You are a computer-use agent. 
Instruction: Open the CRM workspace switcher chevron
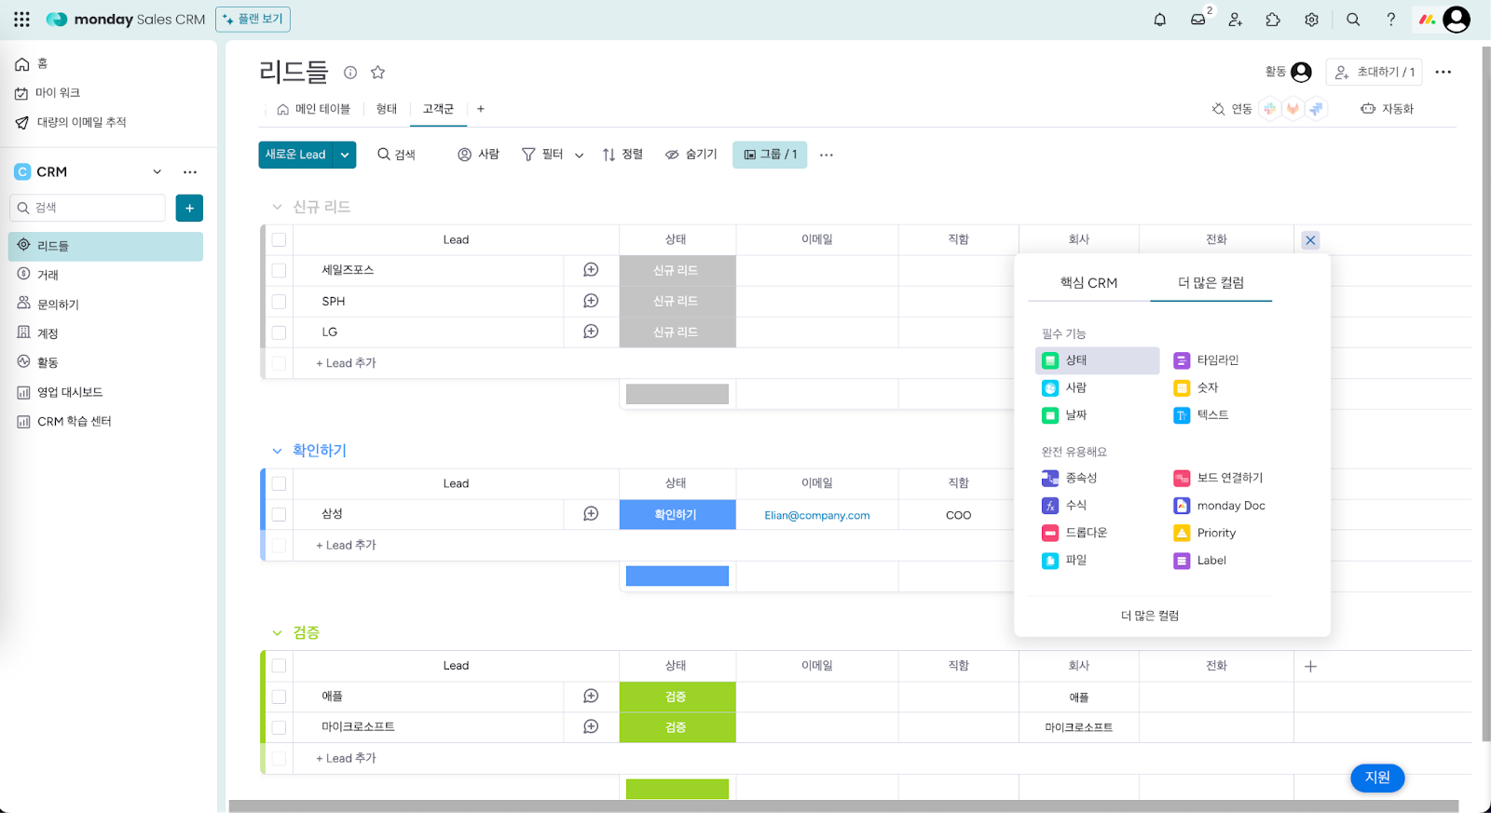(x=157, y=172)
